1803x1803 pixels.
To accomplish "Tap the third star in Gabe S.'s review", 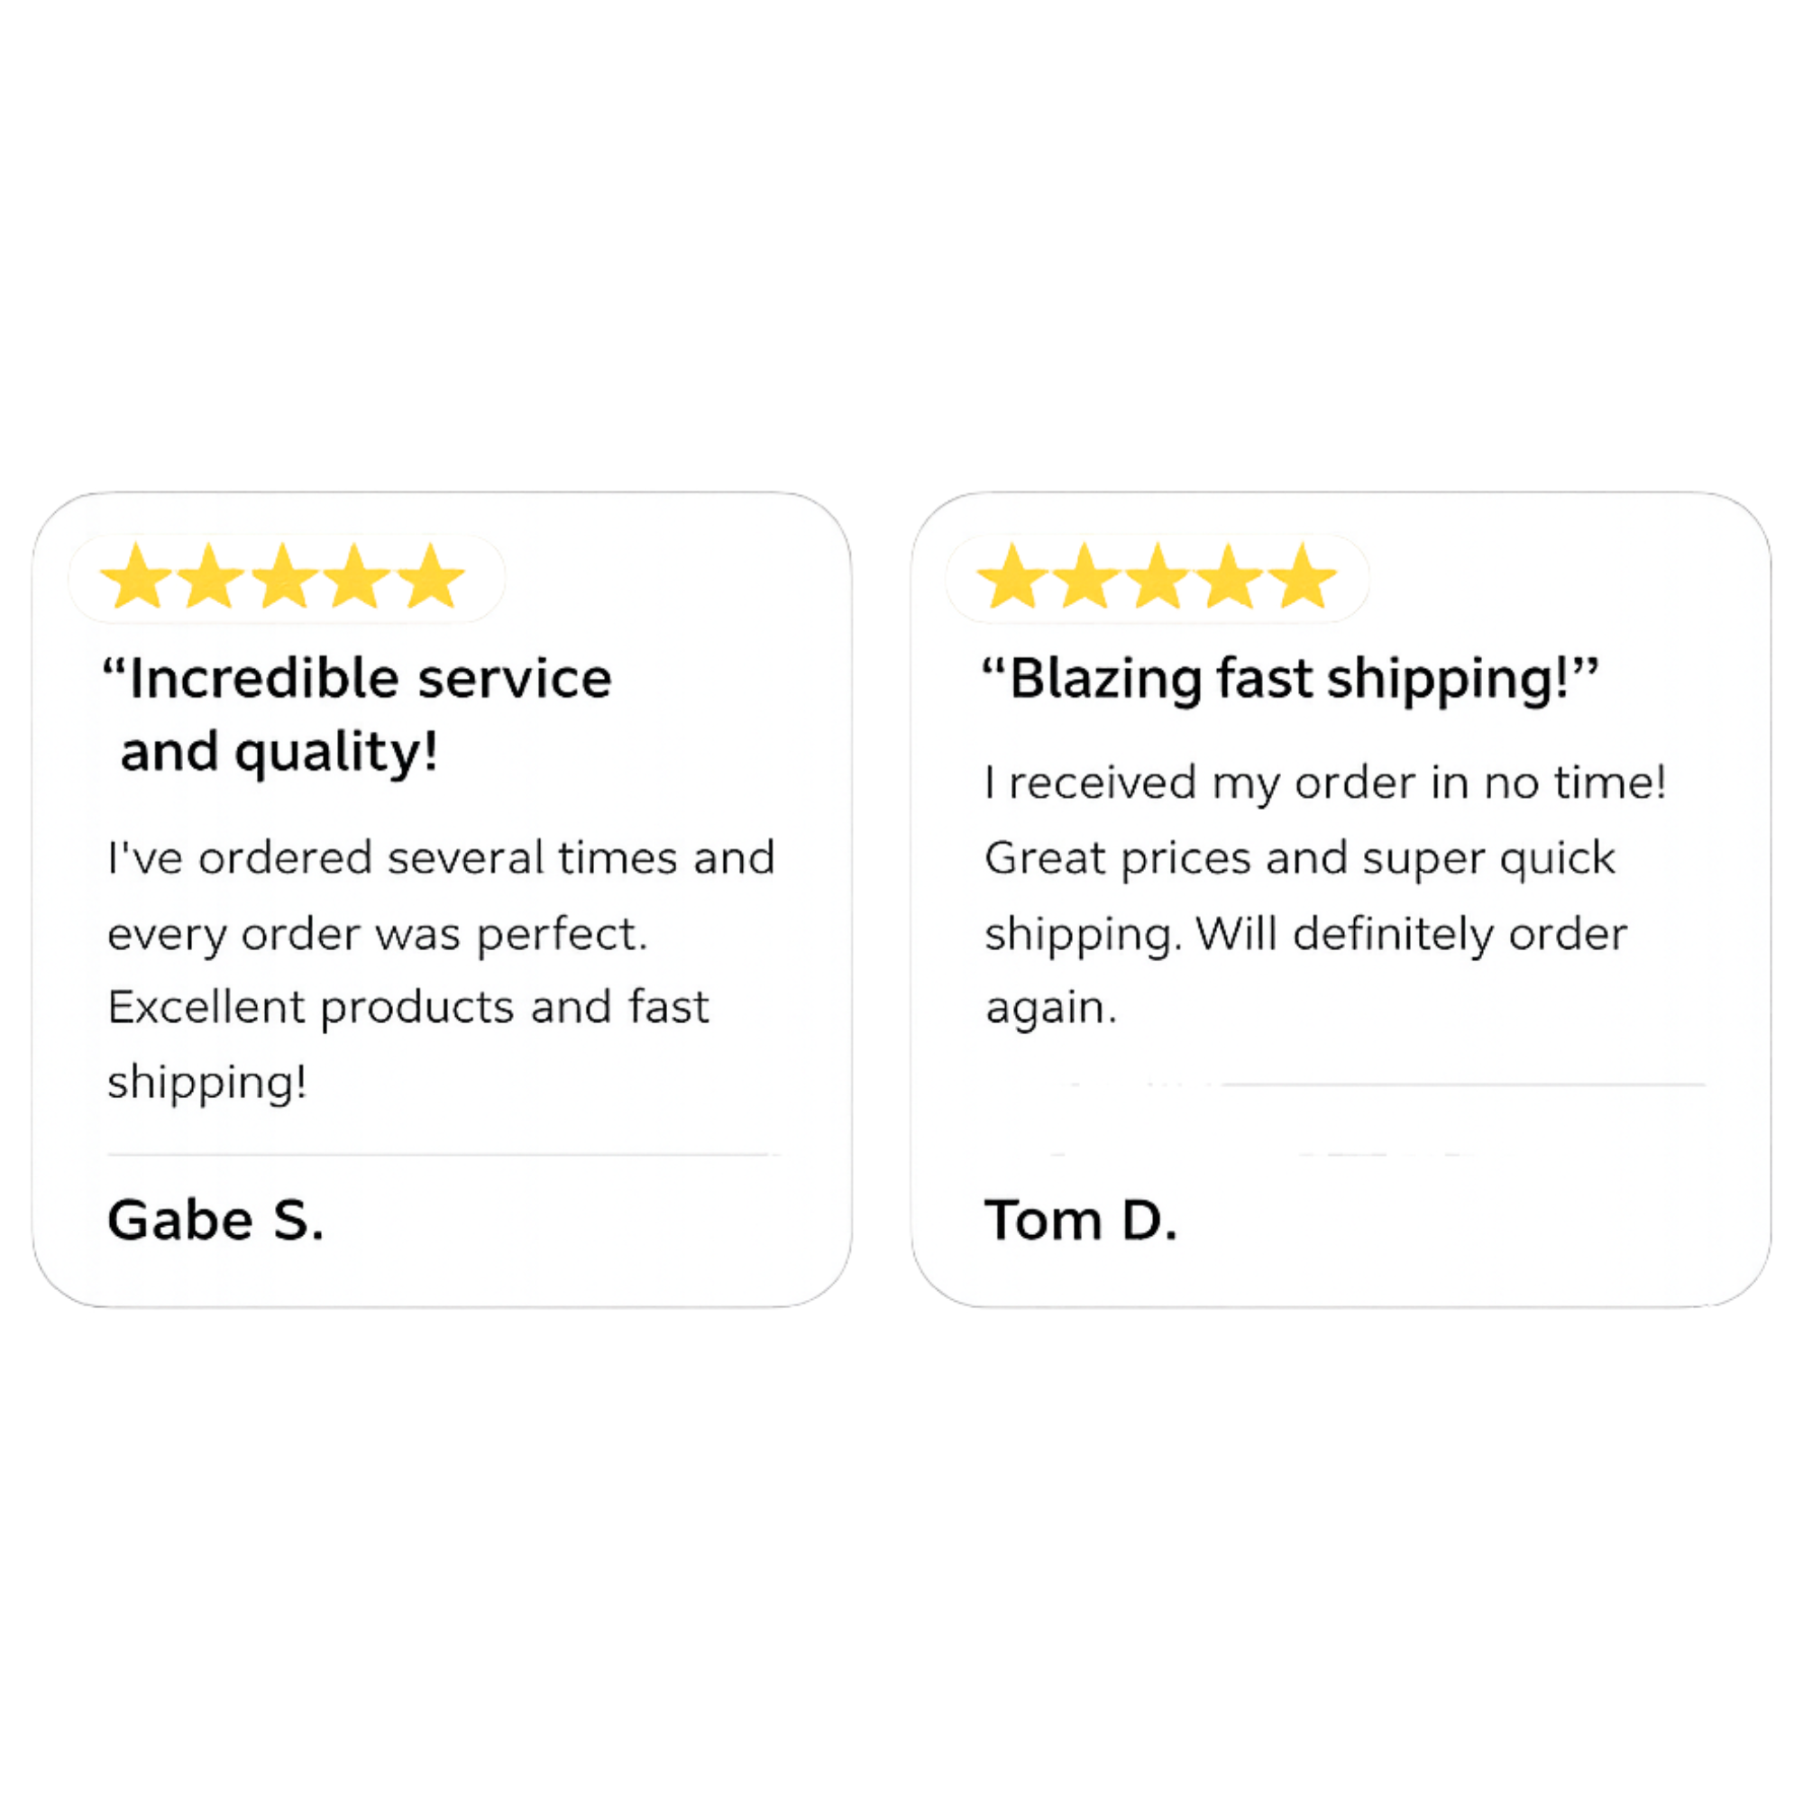I will (x=284, y=579).
